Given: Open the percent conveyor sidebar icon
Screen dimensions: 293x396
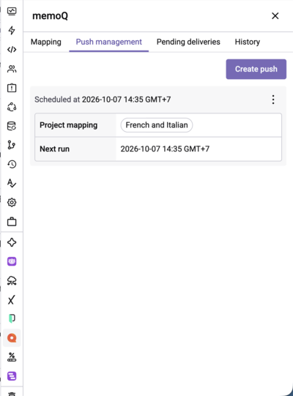Looking at the screenshot, I should (12, 357).
